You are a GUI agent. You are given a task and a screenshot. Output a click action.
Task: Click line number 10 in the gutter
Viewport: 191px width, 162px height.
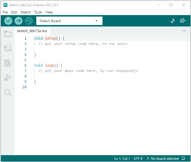[24, 87]
